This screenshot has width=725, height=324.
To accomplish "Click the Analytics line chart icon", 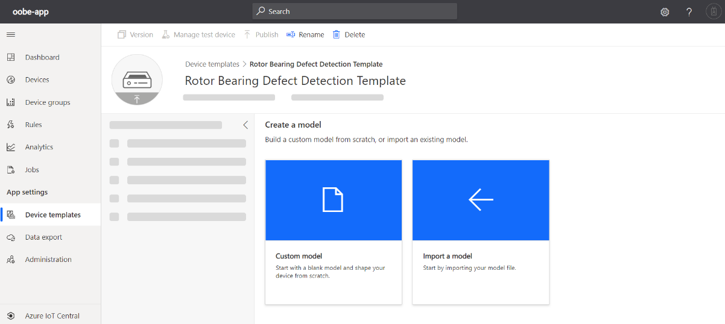I will [11, 147].
